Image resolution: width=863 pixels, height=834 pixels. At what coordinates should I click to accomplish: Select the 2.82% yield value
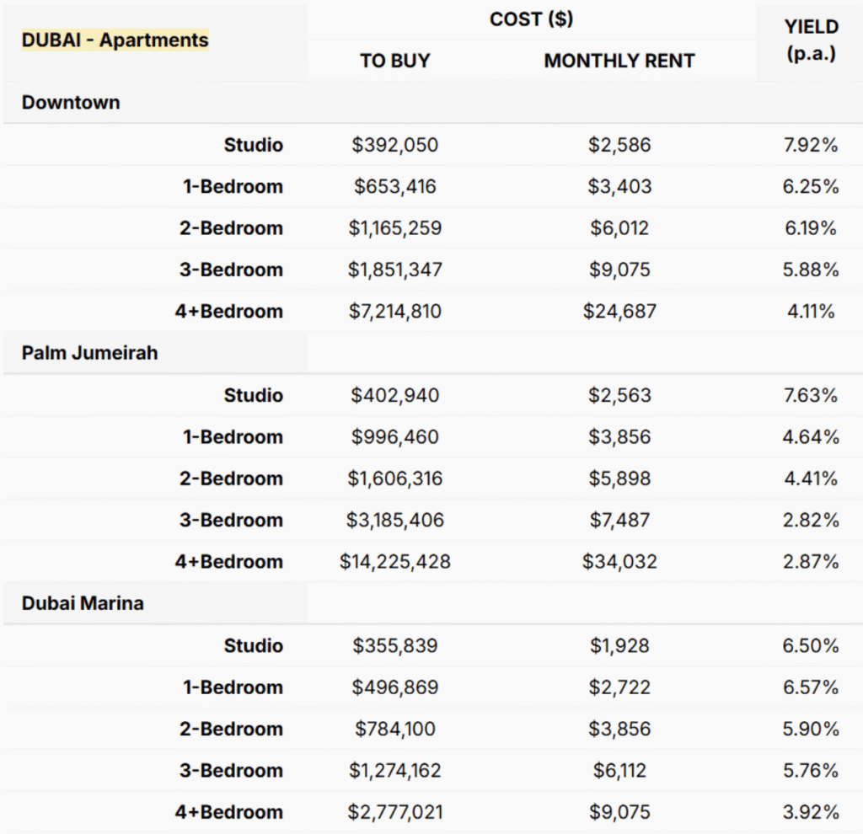click(811, 520)
